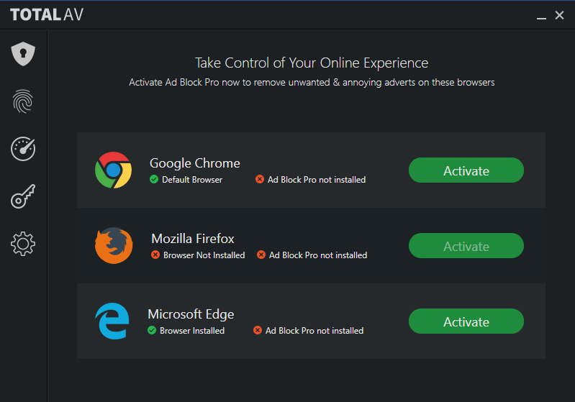Select the Google Chrome title text
The height and width of the screenshot is (402, 575).
tap(195, 163)
